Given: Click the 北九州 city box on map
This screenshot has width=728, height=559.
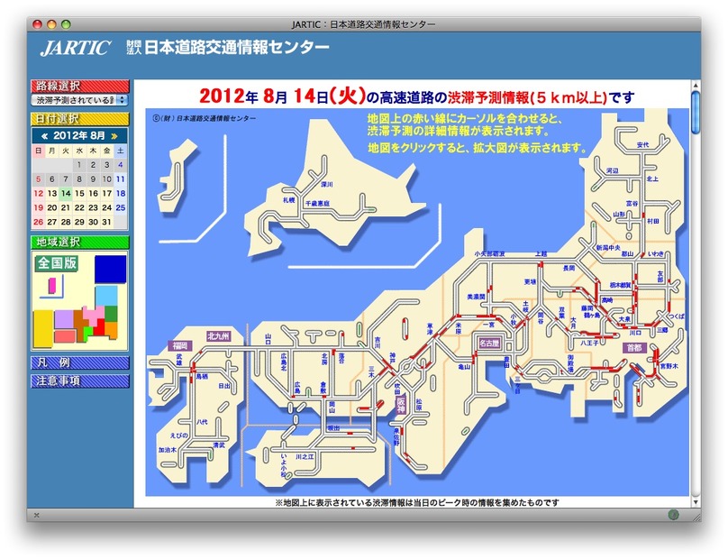Looking at the screenshot, I should pos(218,336).
